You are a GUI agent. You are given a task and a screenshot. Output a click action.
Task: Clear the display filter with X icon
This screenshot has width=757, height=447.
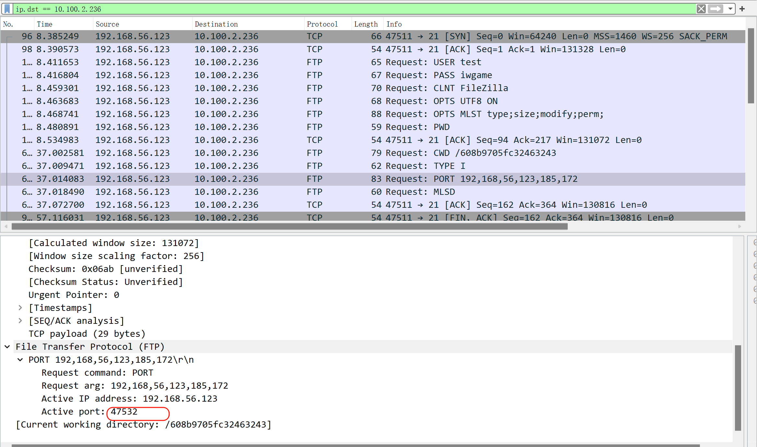click(701, 9)
